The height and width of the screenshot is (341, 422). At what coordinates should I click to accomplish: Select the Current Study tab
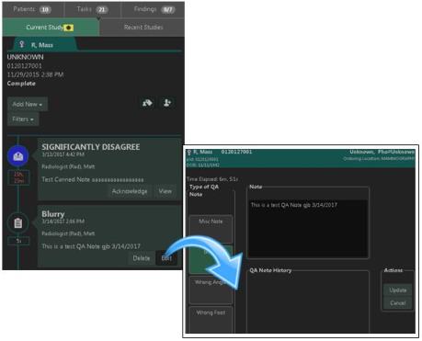51,28
